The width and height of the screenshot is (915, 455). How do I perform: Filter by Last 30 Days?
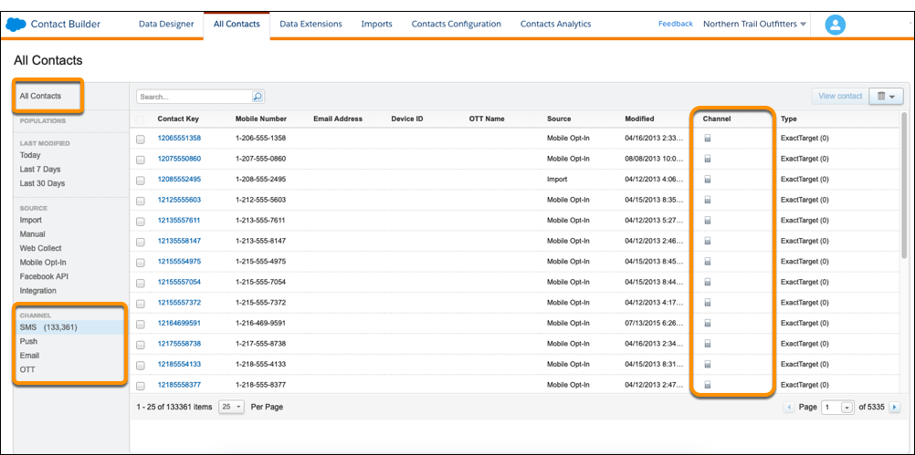point(43,183)
